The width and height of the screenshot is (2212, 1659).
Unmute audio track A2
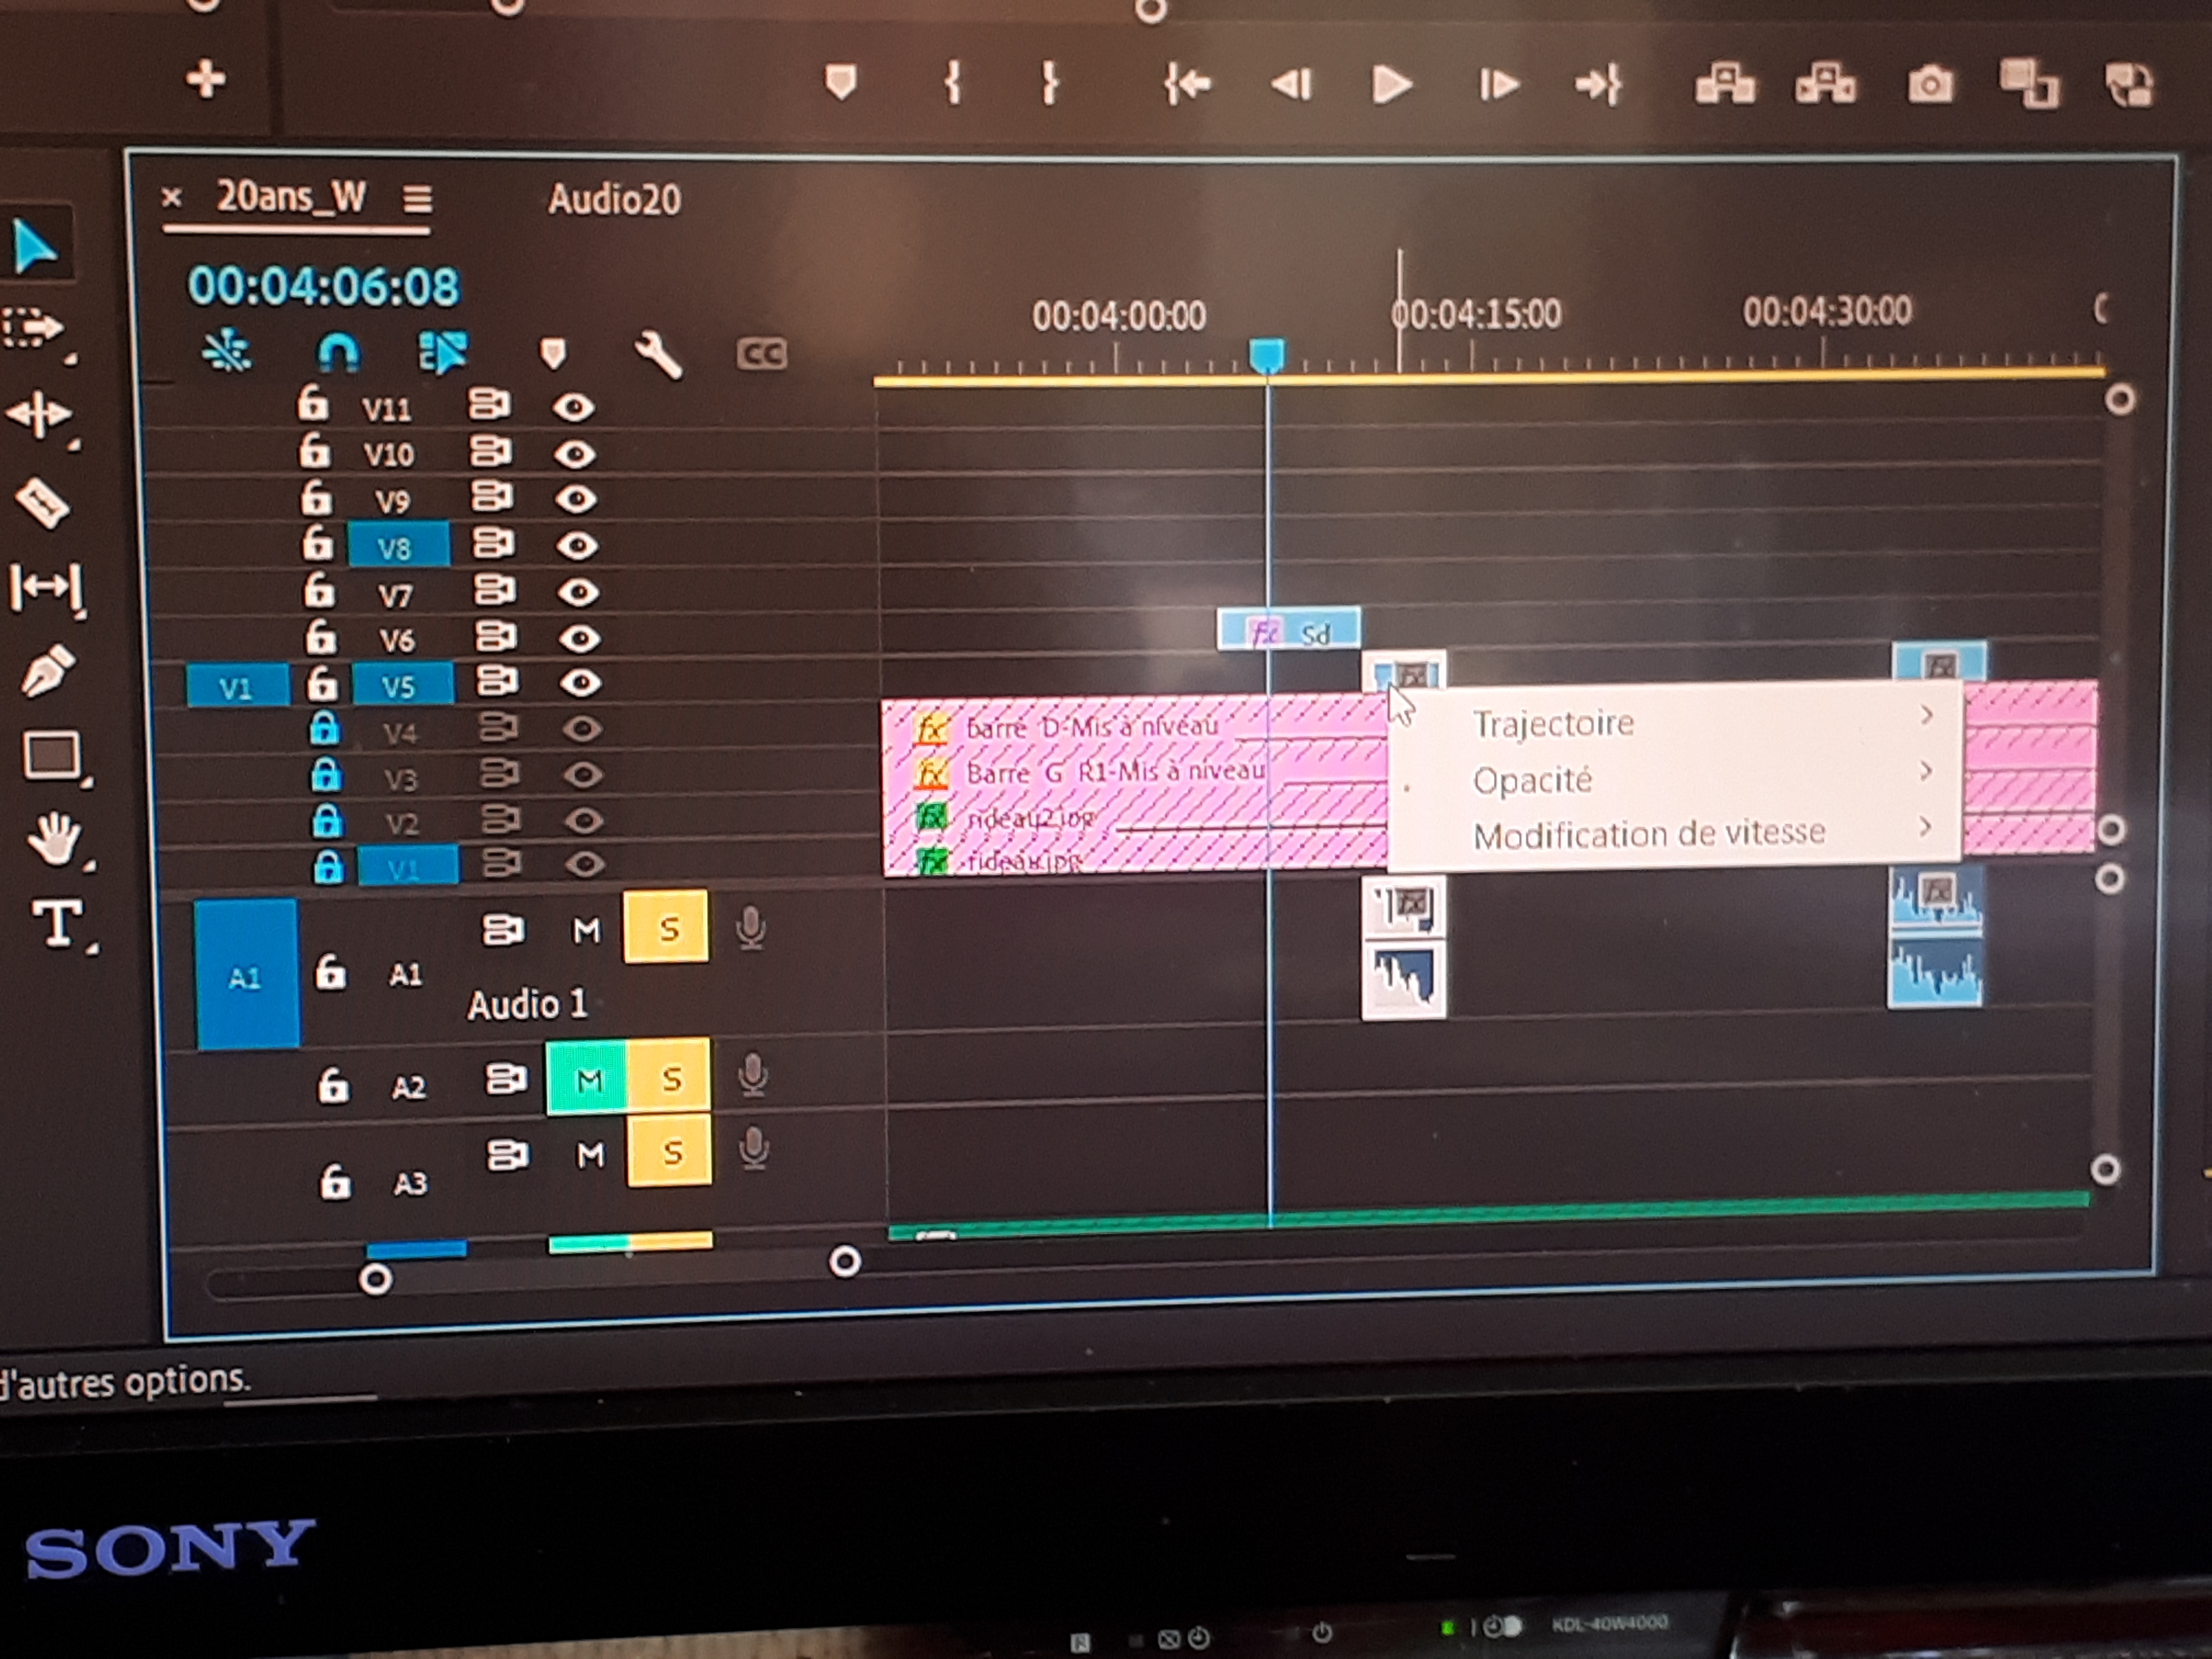click(588, 1079)
